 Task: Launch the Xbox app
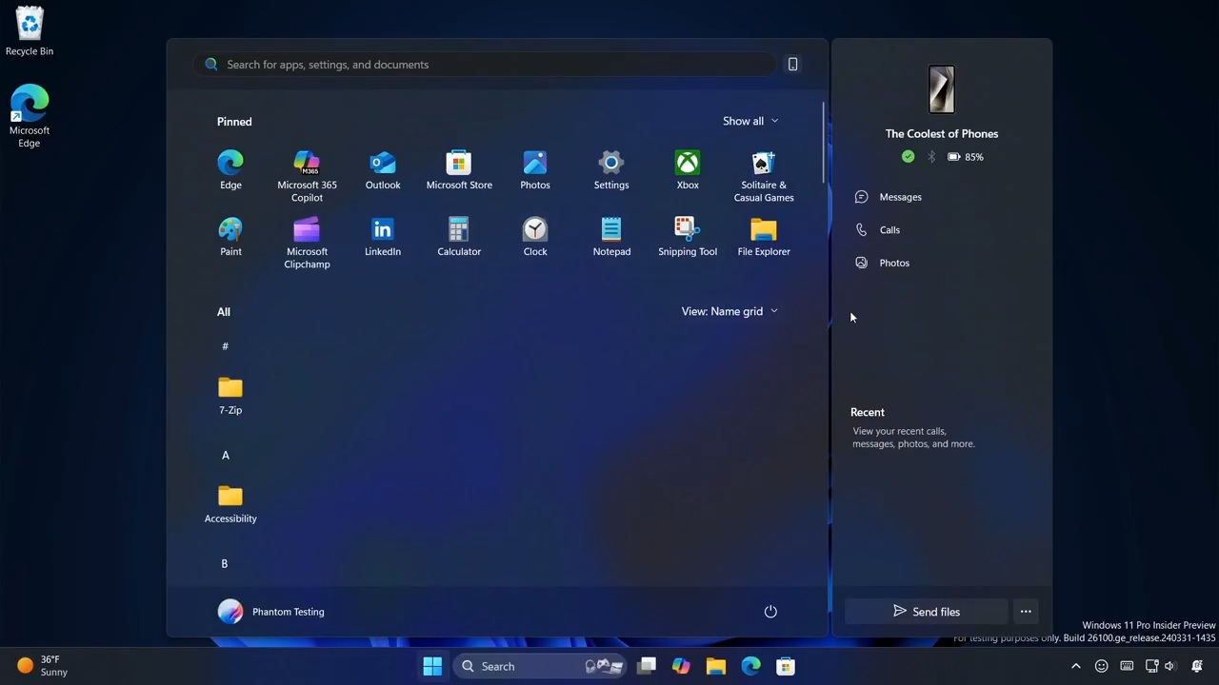688,171
